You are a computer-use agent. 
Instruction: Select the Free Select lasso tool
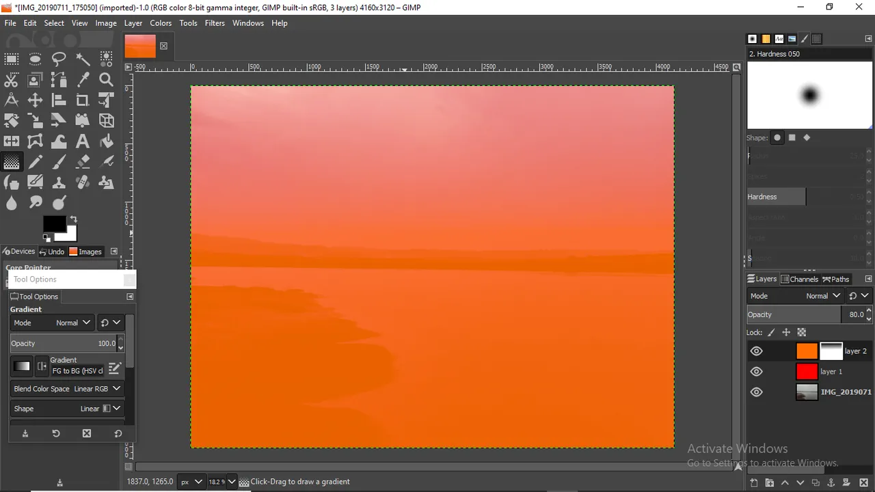click(59, 59)
